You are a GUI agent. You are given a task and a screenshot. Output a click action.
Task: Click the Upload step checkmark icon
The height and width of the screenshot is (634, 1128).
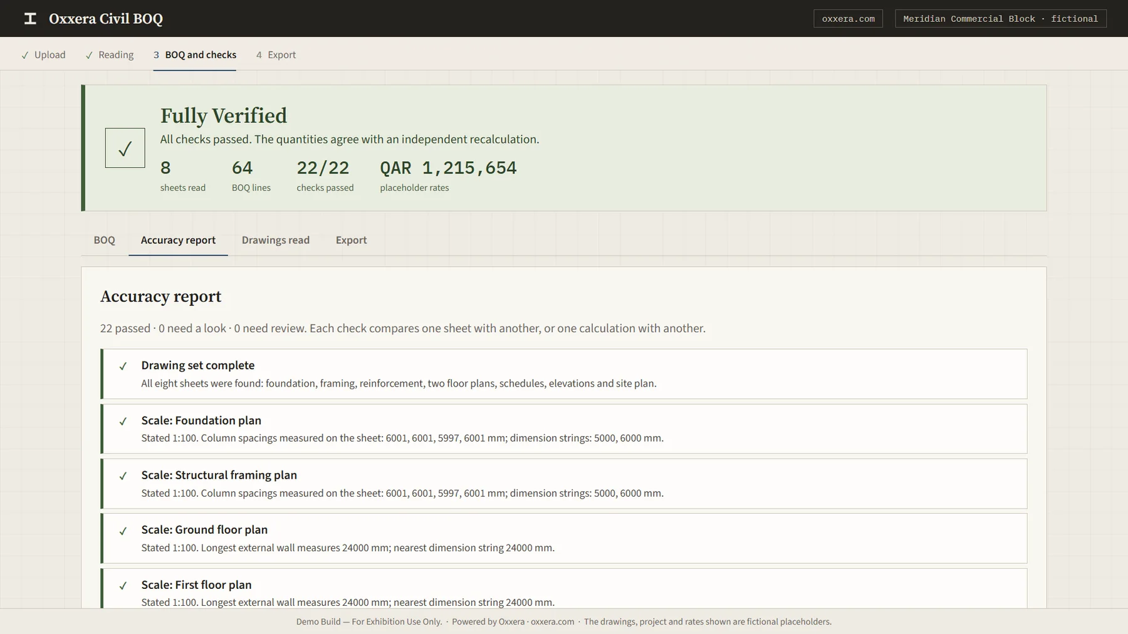tap(25, 55)
